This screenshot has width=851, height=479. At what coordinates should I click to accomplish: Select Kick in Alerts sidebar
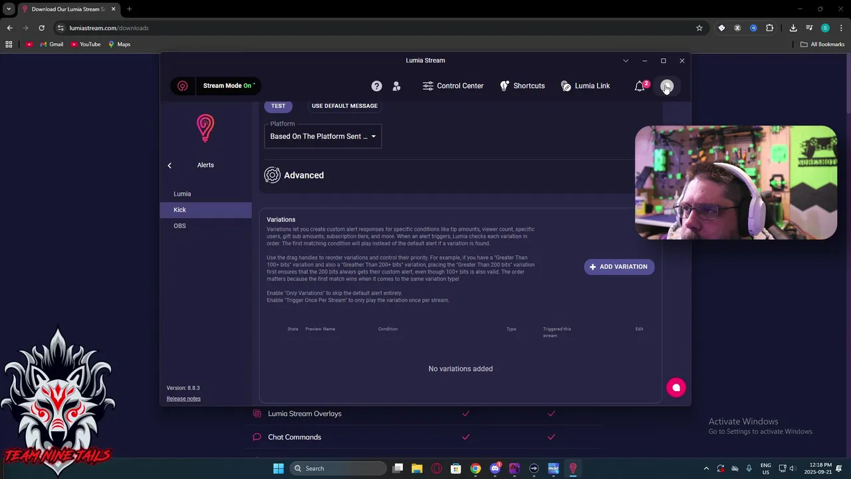(206, 210)
